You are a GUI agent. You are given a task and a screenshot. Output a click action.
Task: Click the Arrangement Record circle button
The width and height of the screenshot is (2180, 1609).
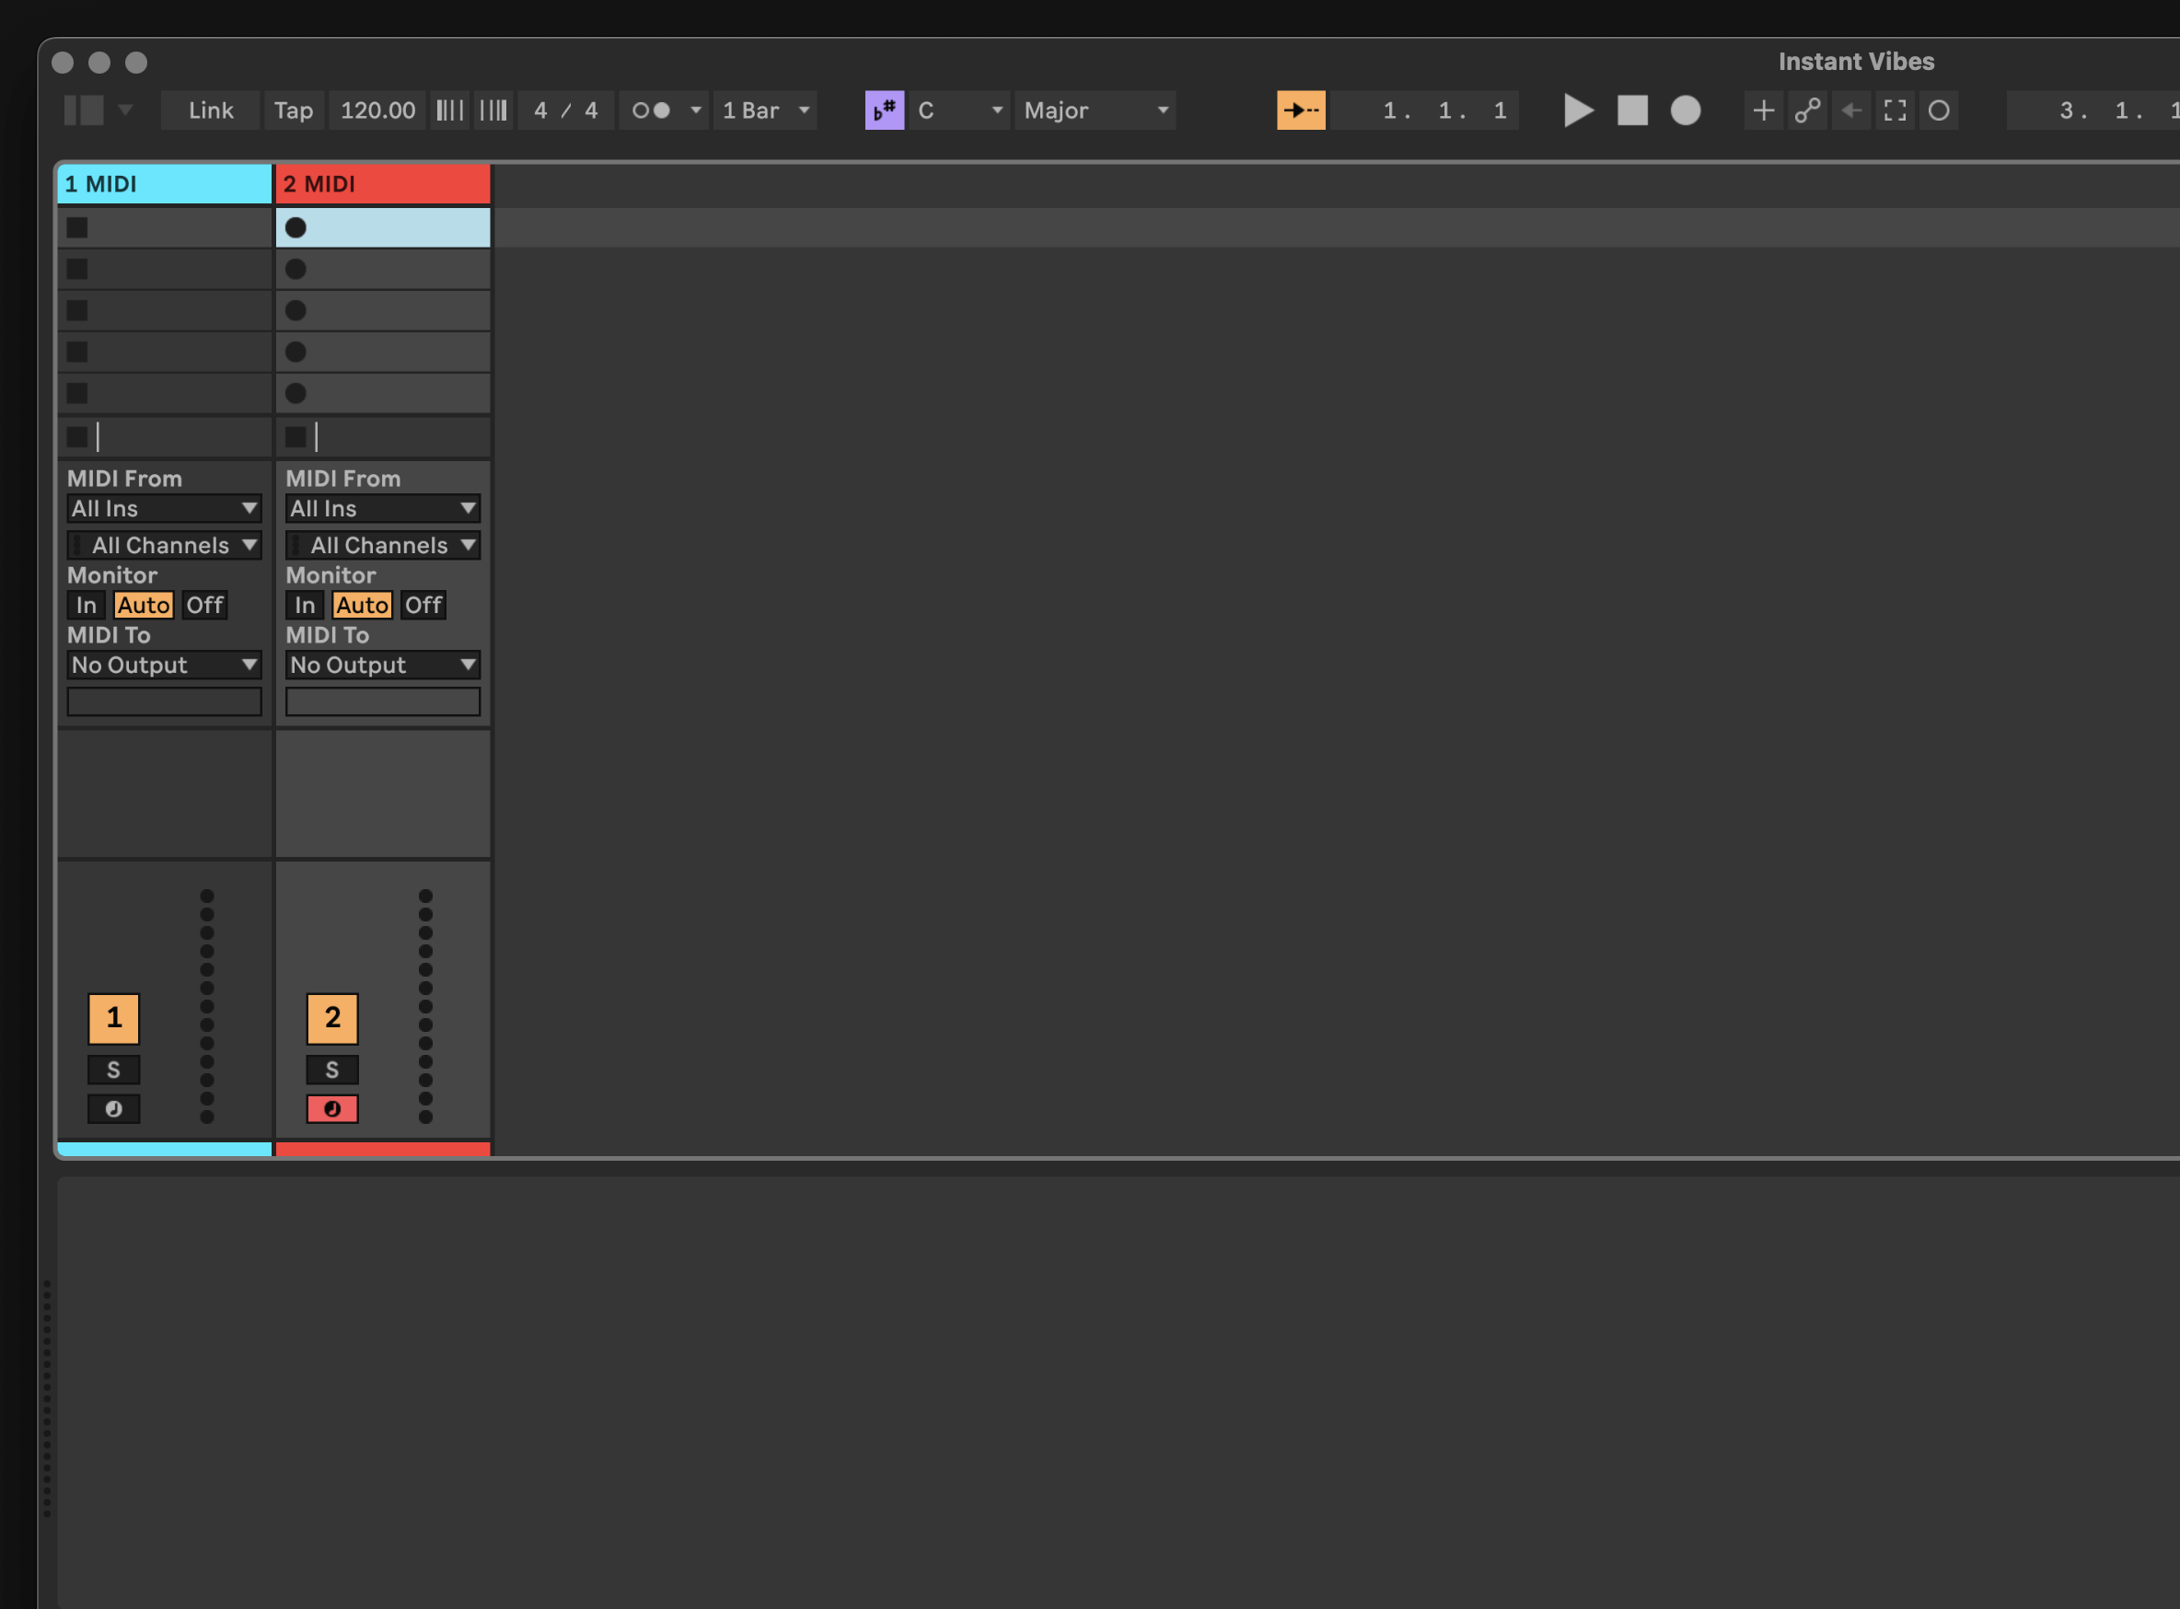[1685, 110]
